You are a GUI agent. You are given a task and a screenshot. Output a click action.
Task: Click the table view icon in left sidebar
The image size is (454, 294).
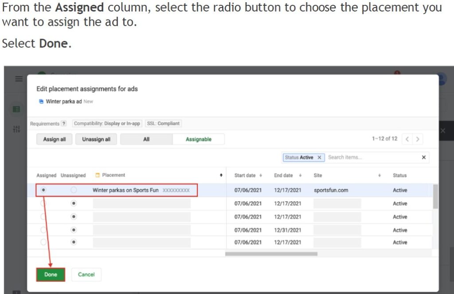(x=16, y=109)
